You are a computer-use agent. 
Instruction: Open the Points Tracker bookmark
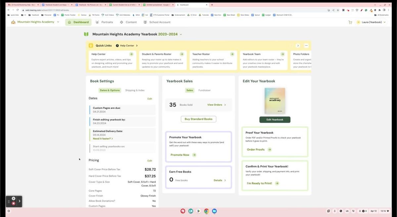(68, 15)
